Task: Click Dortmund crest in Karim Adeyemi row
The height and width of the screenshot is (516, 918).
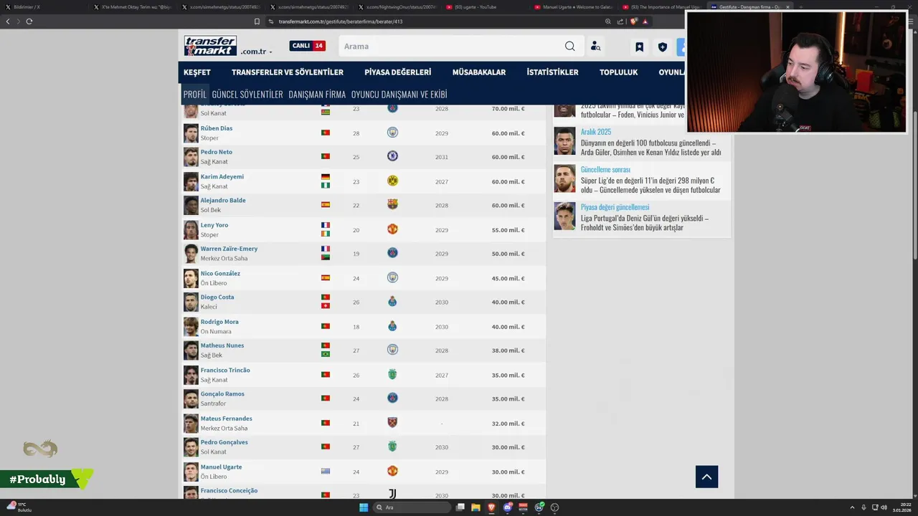Action: point(392,181)
